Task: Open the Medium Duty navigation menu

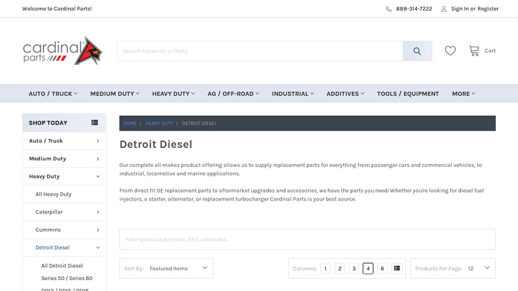Action: (115, 94)
